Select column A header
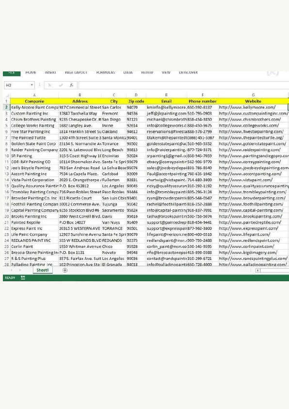This screenshot has width=289, height=409. coord(34,95)
